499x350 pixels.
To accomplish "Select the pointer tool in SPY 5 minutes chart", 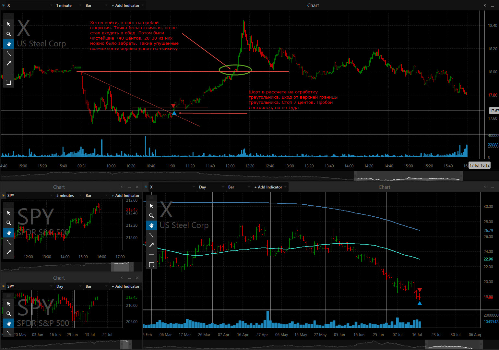I will (x=9, y=213).
